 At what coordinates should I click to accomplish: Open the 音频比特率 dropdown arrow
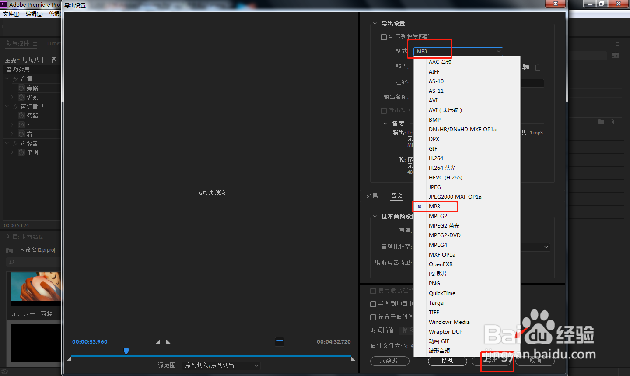pyautogui.click(x=546, y=247)
